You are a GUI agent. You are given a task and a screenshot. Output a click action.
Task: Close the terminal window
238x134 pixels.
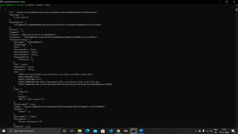234,2
